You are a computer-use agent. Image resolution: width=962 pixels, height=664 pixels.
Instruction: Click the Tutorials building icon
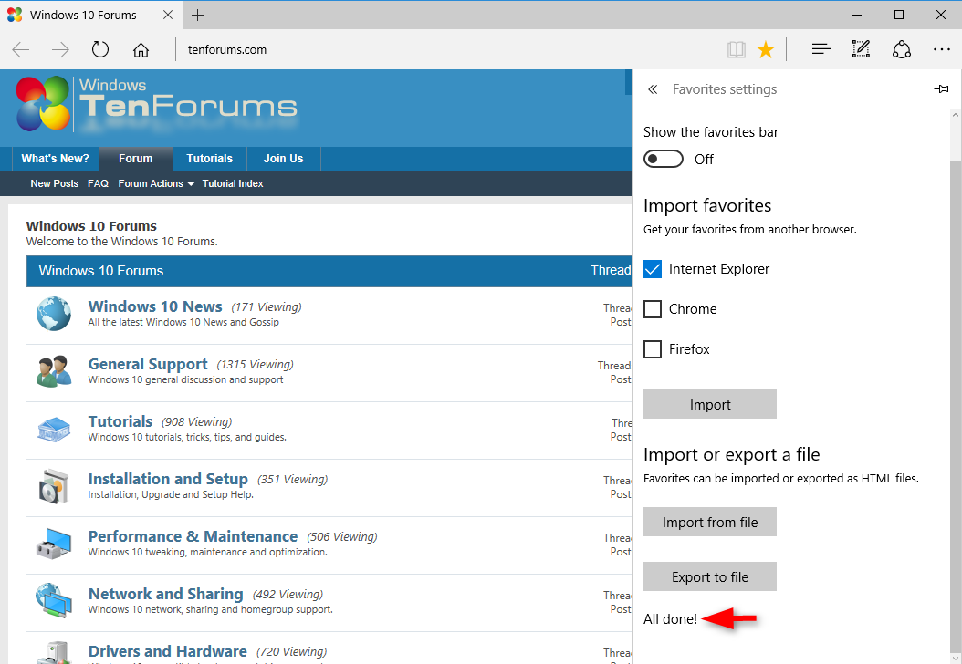53,430
